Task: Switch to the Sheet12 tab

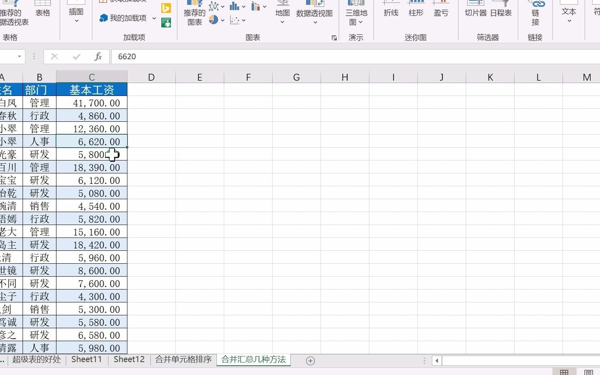Action: [x=129, y=360]
